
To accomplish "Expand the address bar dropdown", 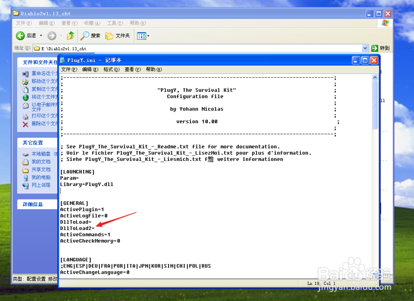I will point(365,48).
